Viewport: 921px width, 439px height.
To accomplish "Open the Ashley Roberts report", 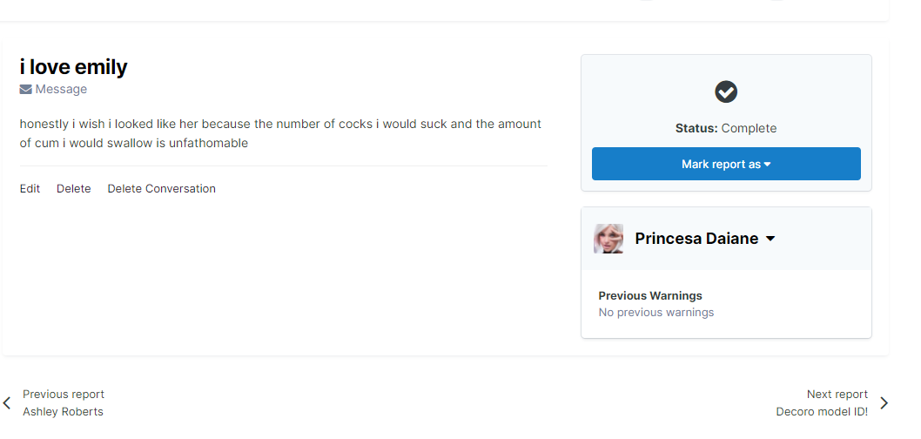I will click(x=63, y=411).
